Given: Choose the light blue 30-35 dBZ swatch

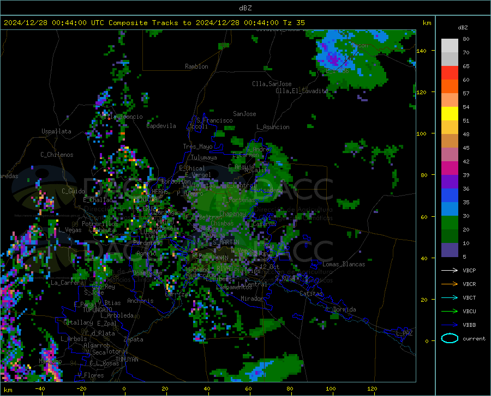Looking at the screenshot, I should 450,209.
